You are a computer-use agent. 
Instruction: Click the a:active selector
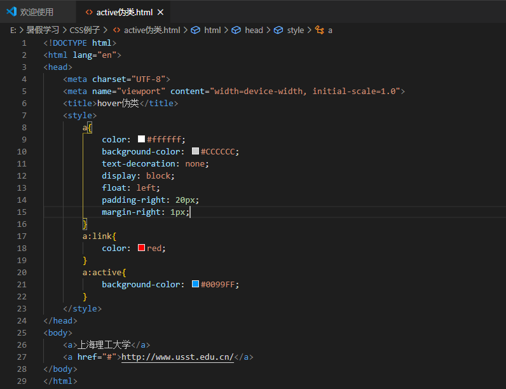coord(102,273)
